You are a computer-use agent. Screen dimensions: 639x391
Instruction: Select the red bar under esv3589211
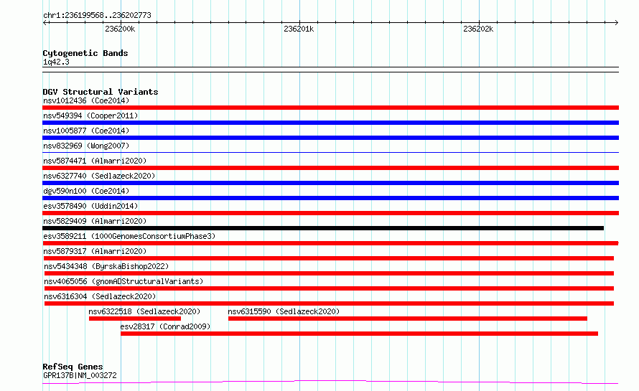pyautogui.click(x=330, y=243)
